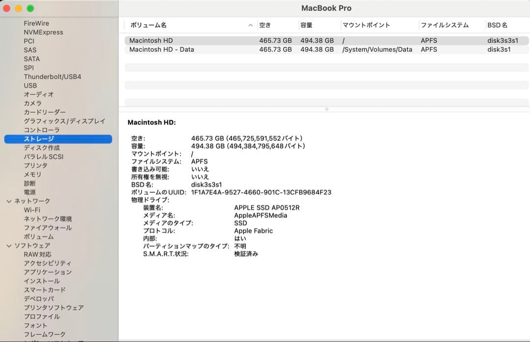Select SPI in the sidebar
Viewport: 530px width, 342px height.
(29, 68)
